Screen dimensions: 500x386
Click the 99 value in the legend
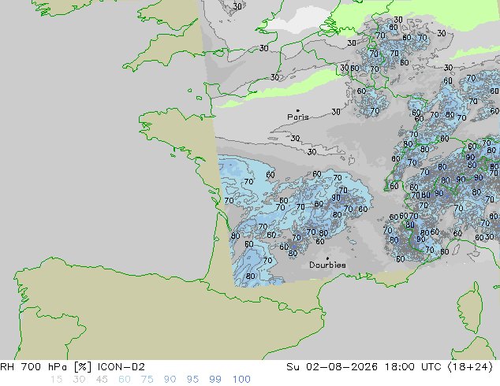[215, 380]
